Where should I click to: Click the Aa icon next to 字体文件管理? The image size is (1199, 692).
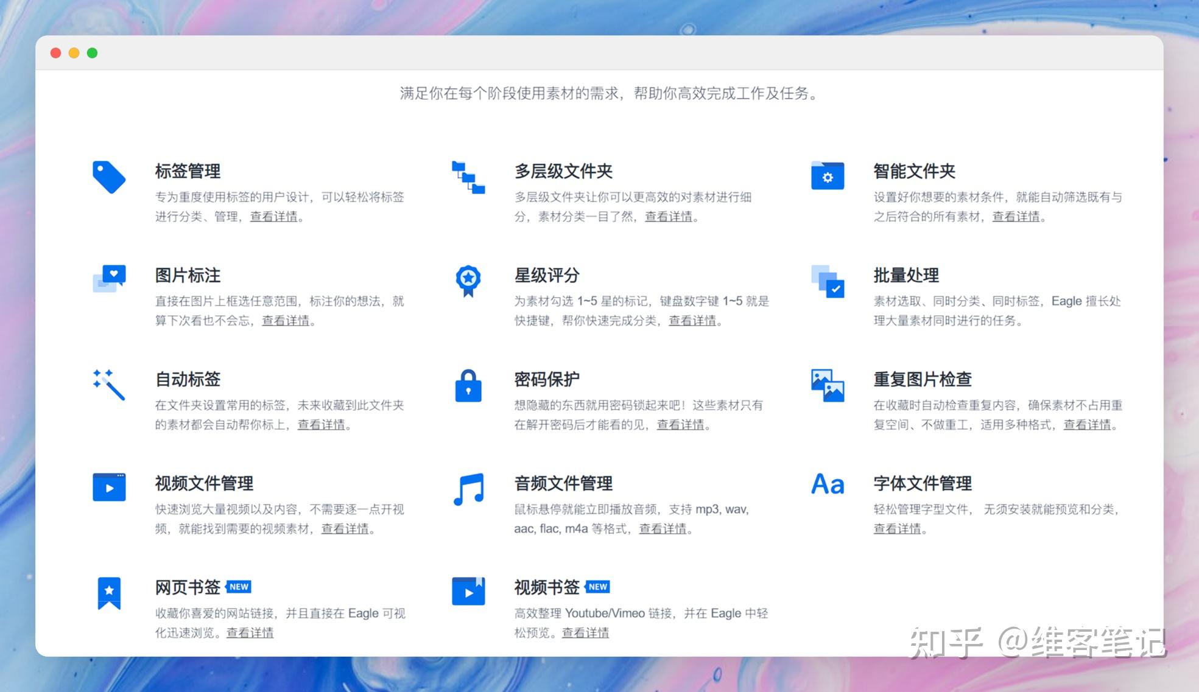tap(826, 485)
